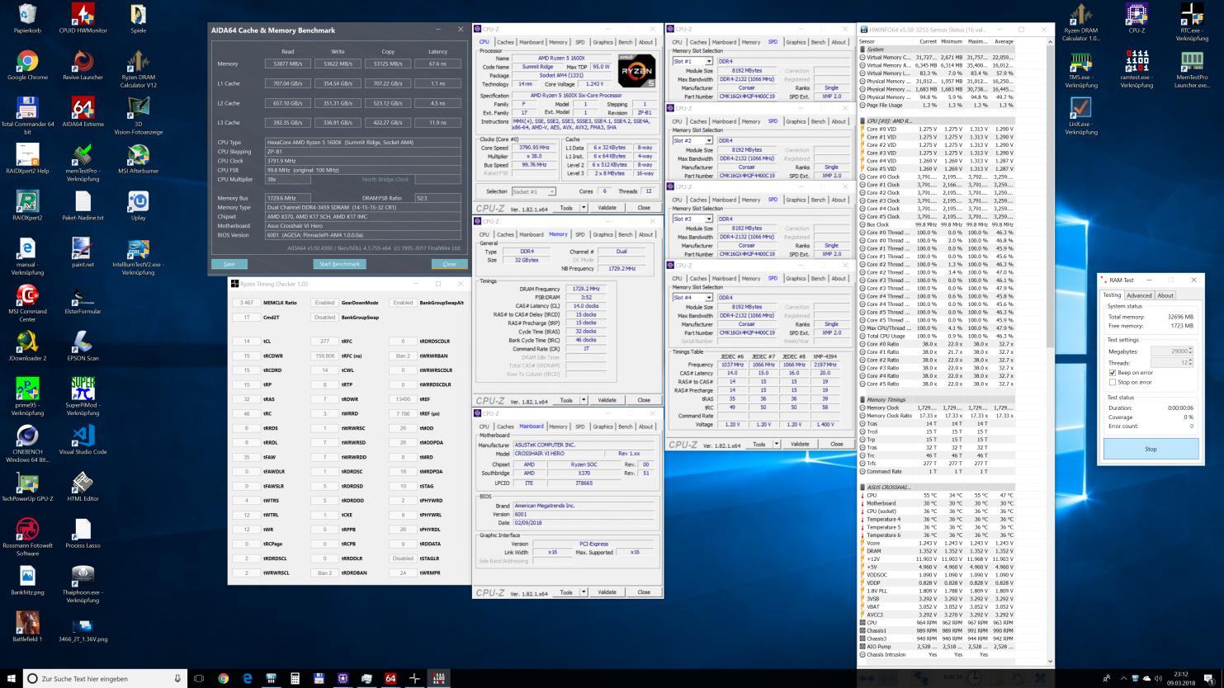Switch to About tab in RAM Test
The image size is (1224, 688).
[x=1165, y=295]
